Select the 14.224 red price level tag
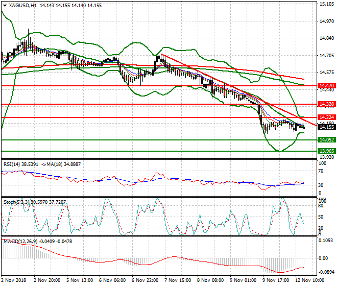This screenshot has width=337, height=286. (326, 117)
